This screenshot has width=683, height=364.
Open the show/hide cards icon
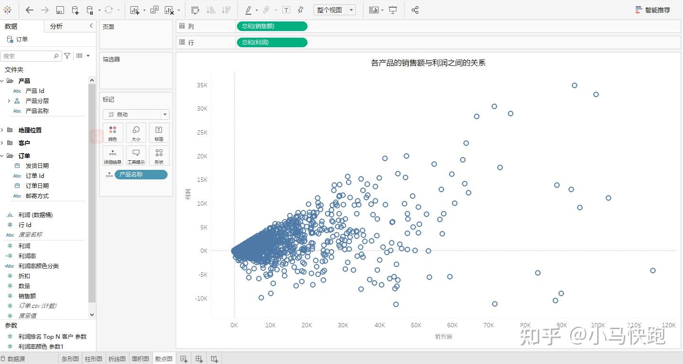click(374, 10)
